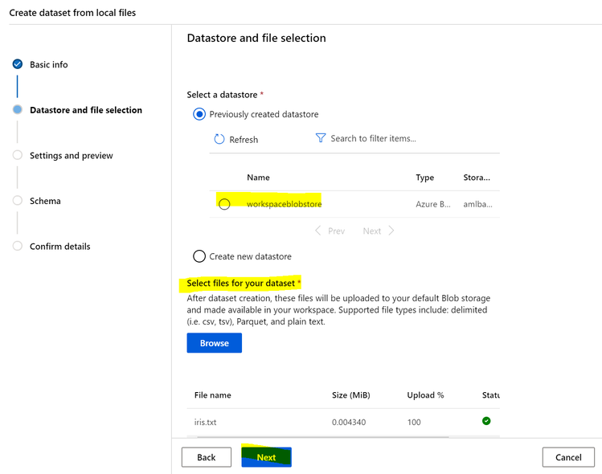602x474 pixels.
Task: Click the Next button
Action: click(266, 457)
